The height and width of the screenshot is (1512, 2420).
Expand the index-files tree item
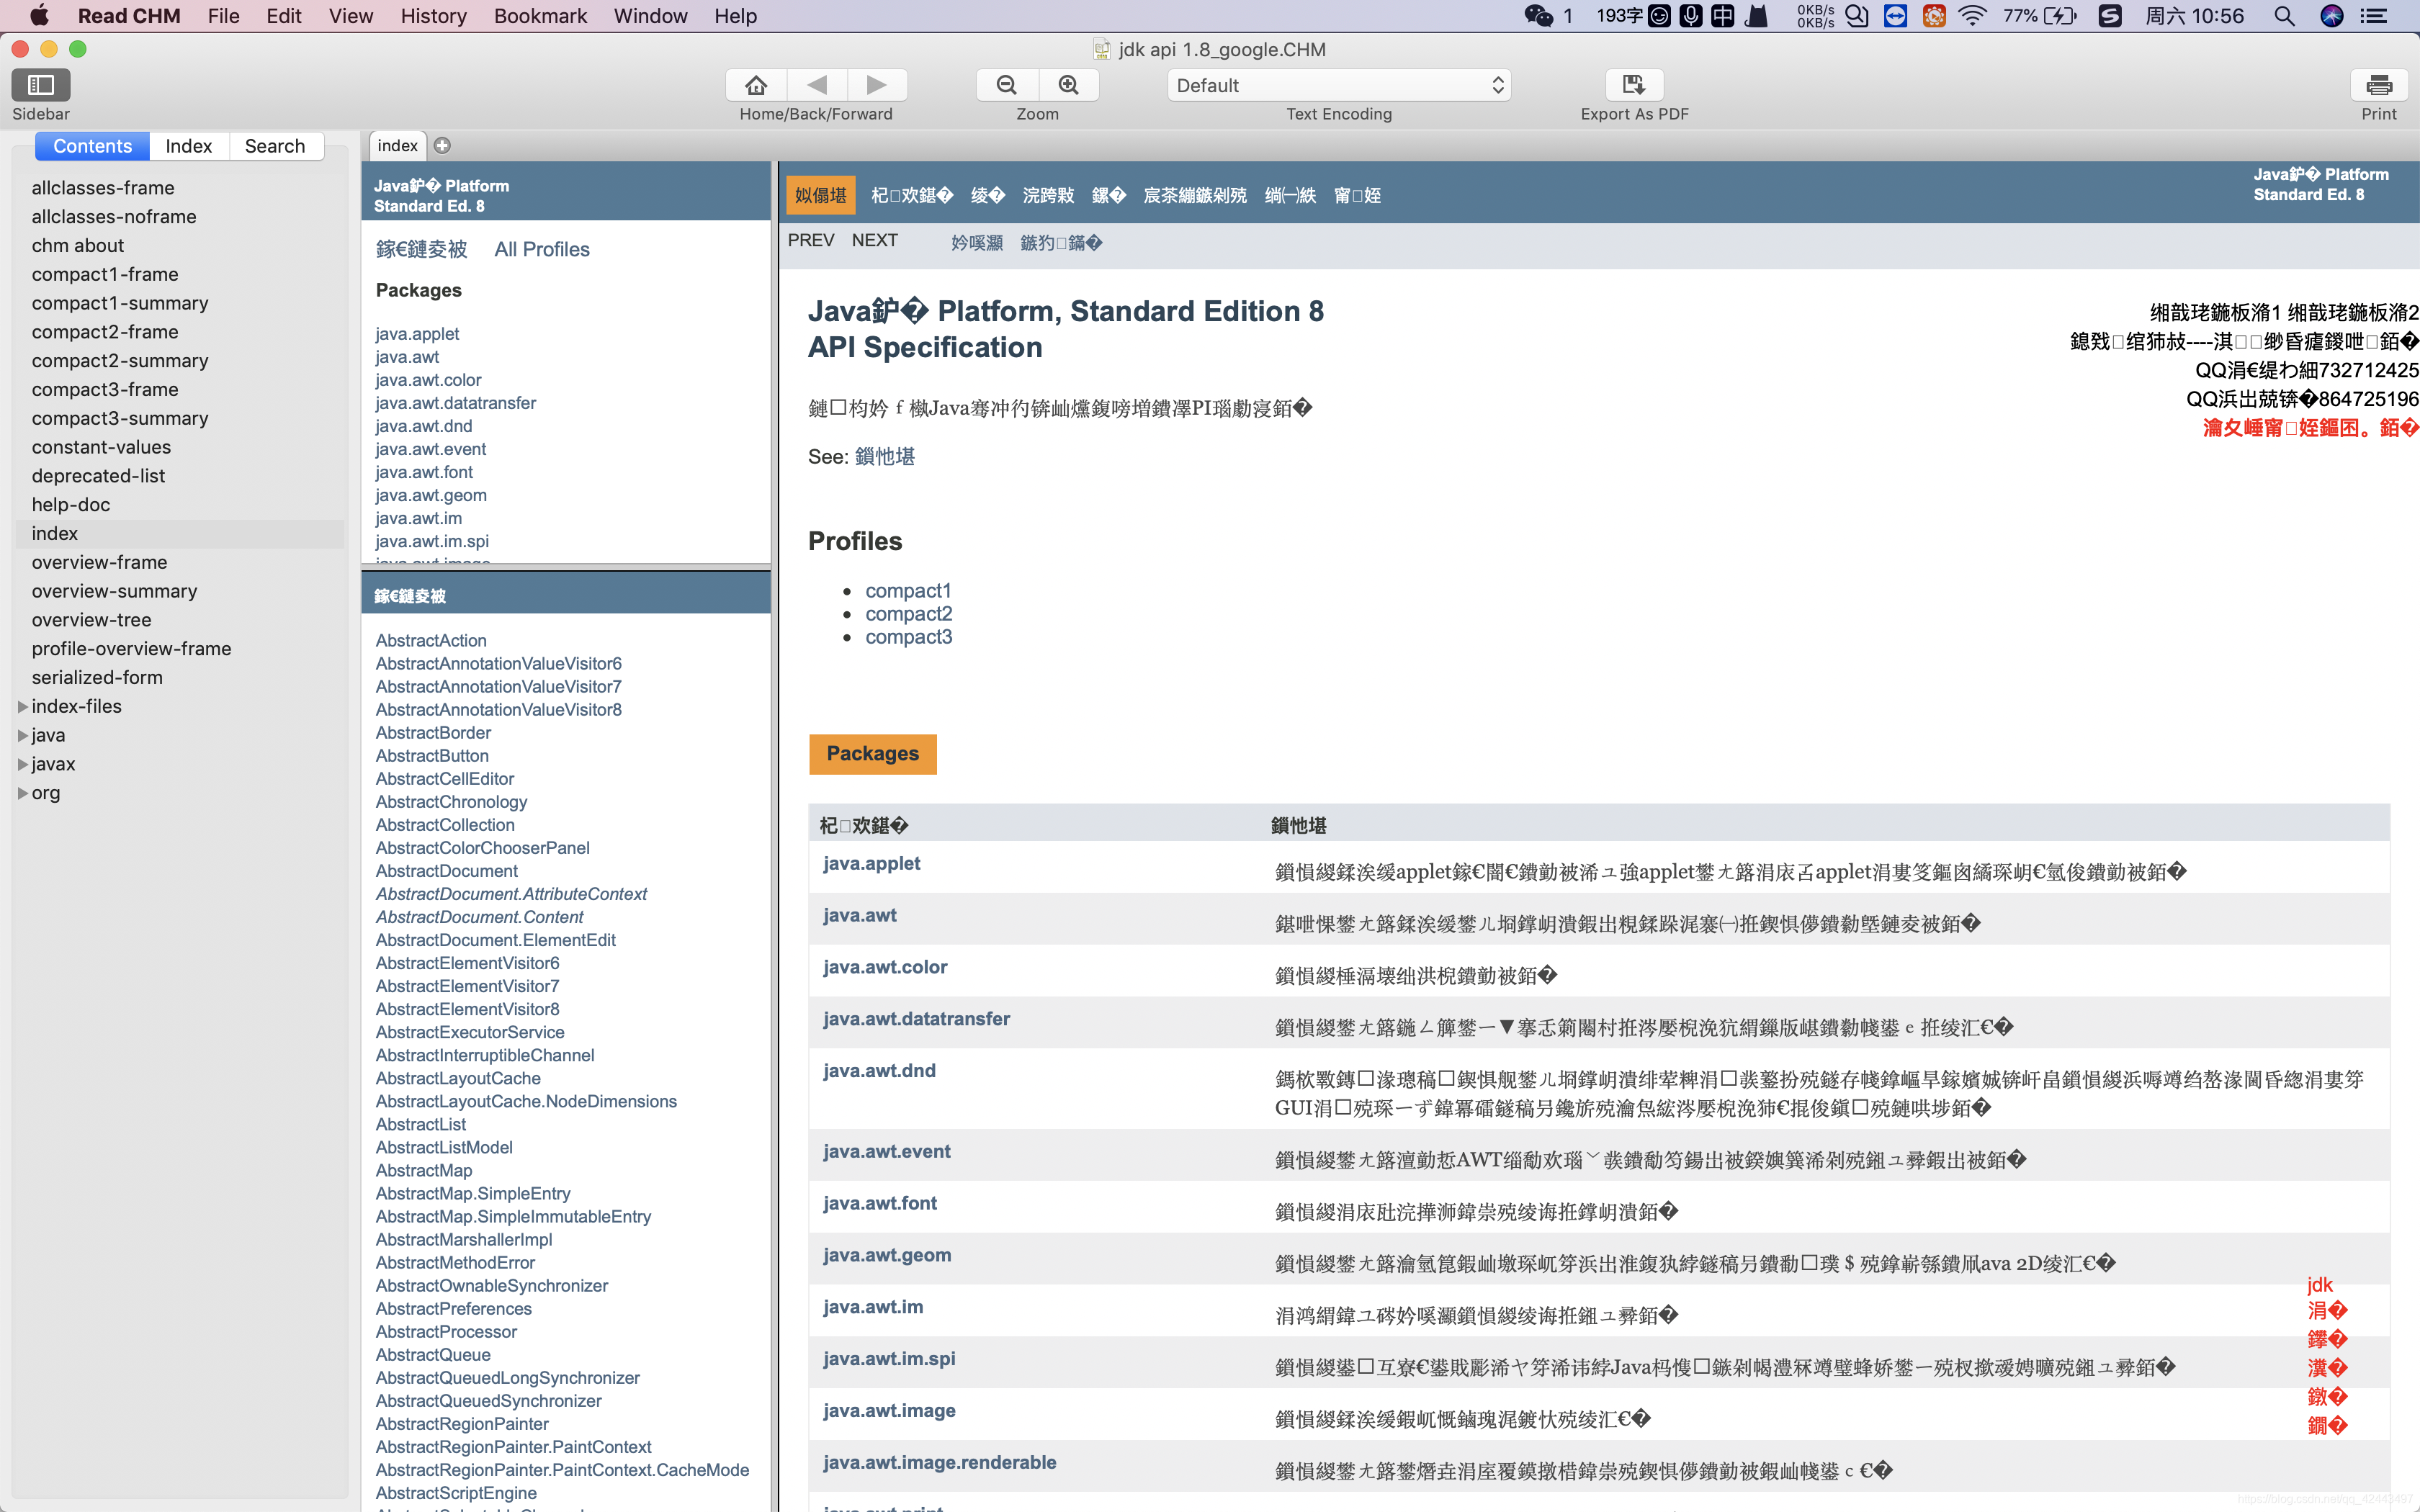[x=23, y=707]
